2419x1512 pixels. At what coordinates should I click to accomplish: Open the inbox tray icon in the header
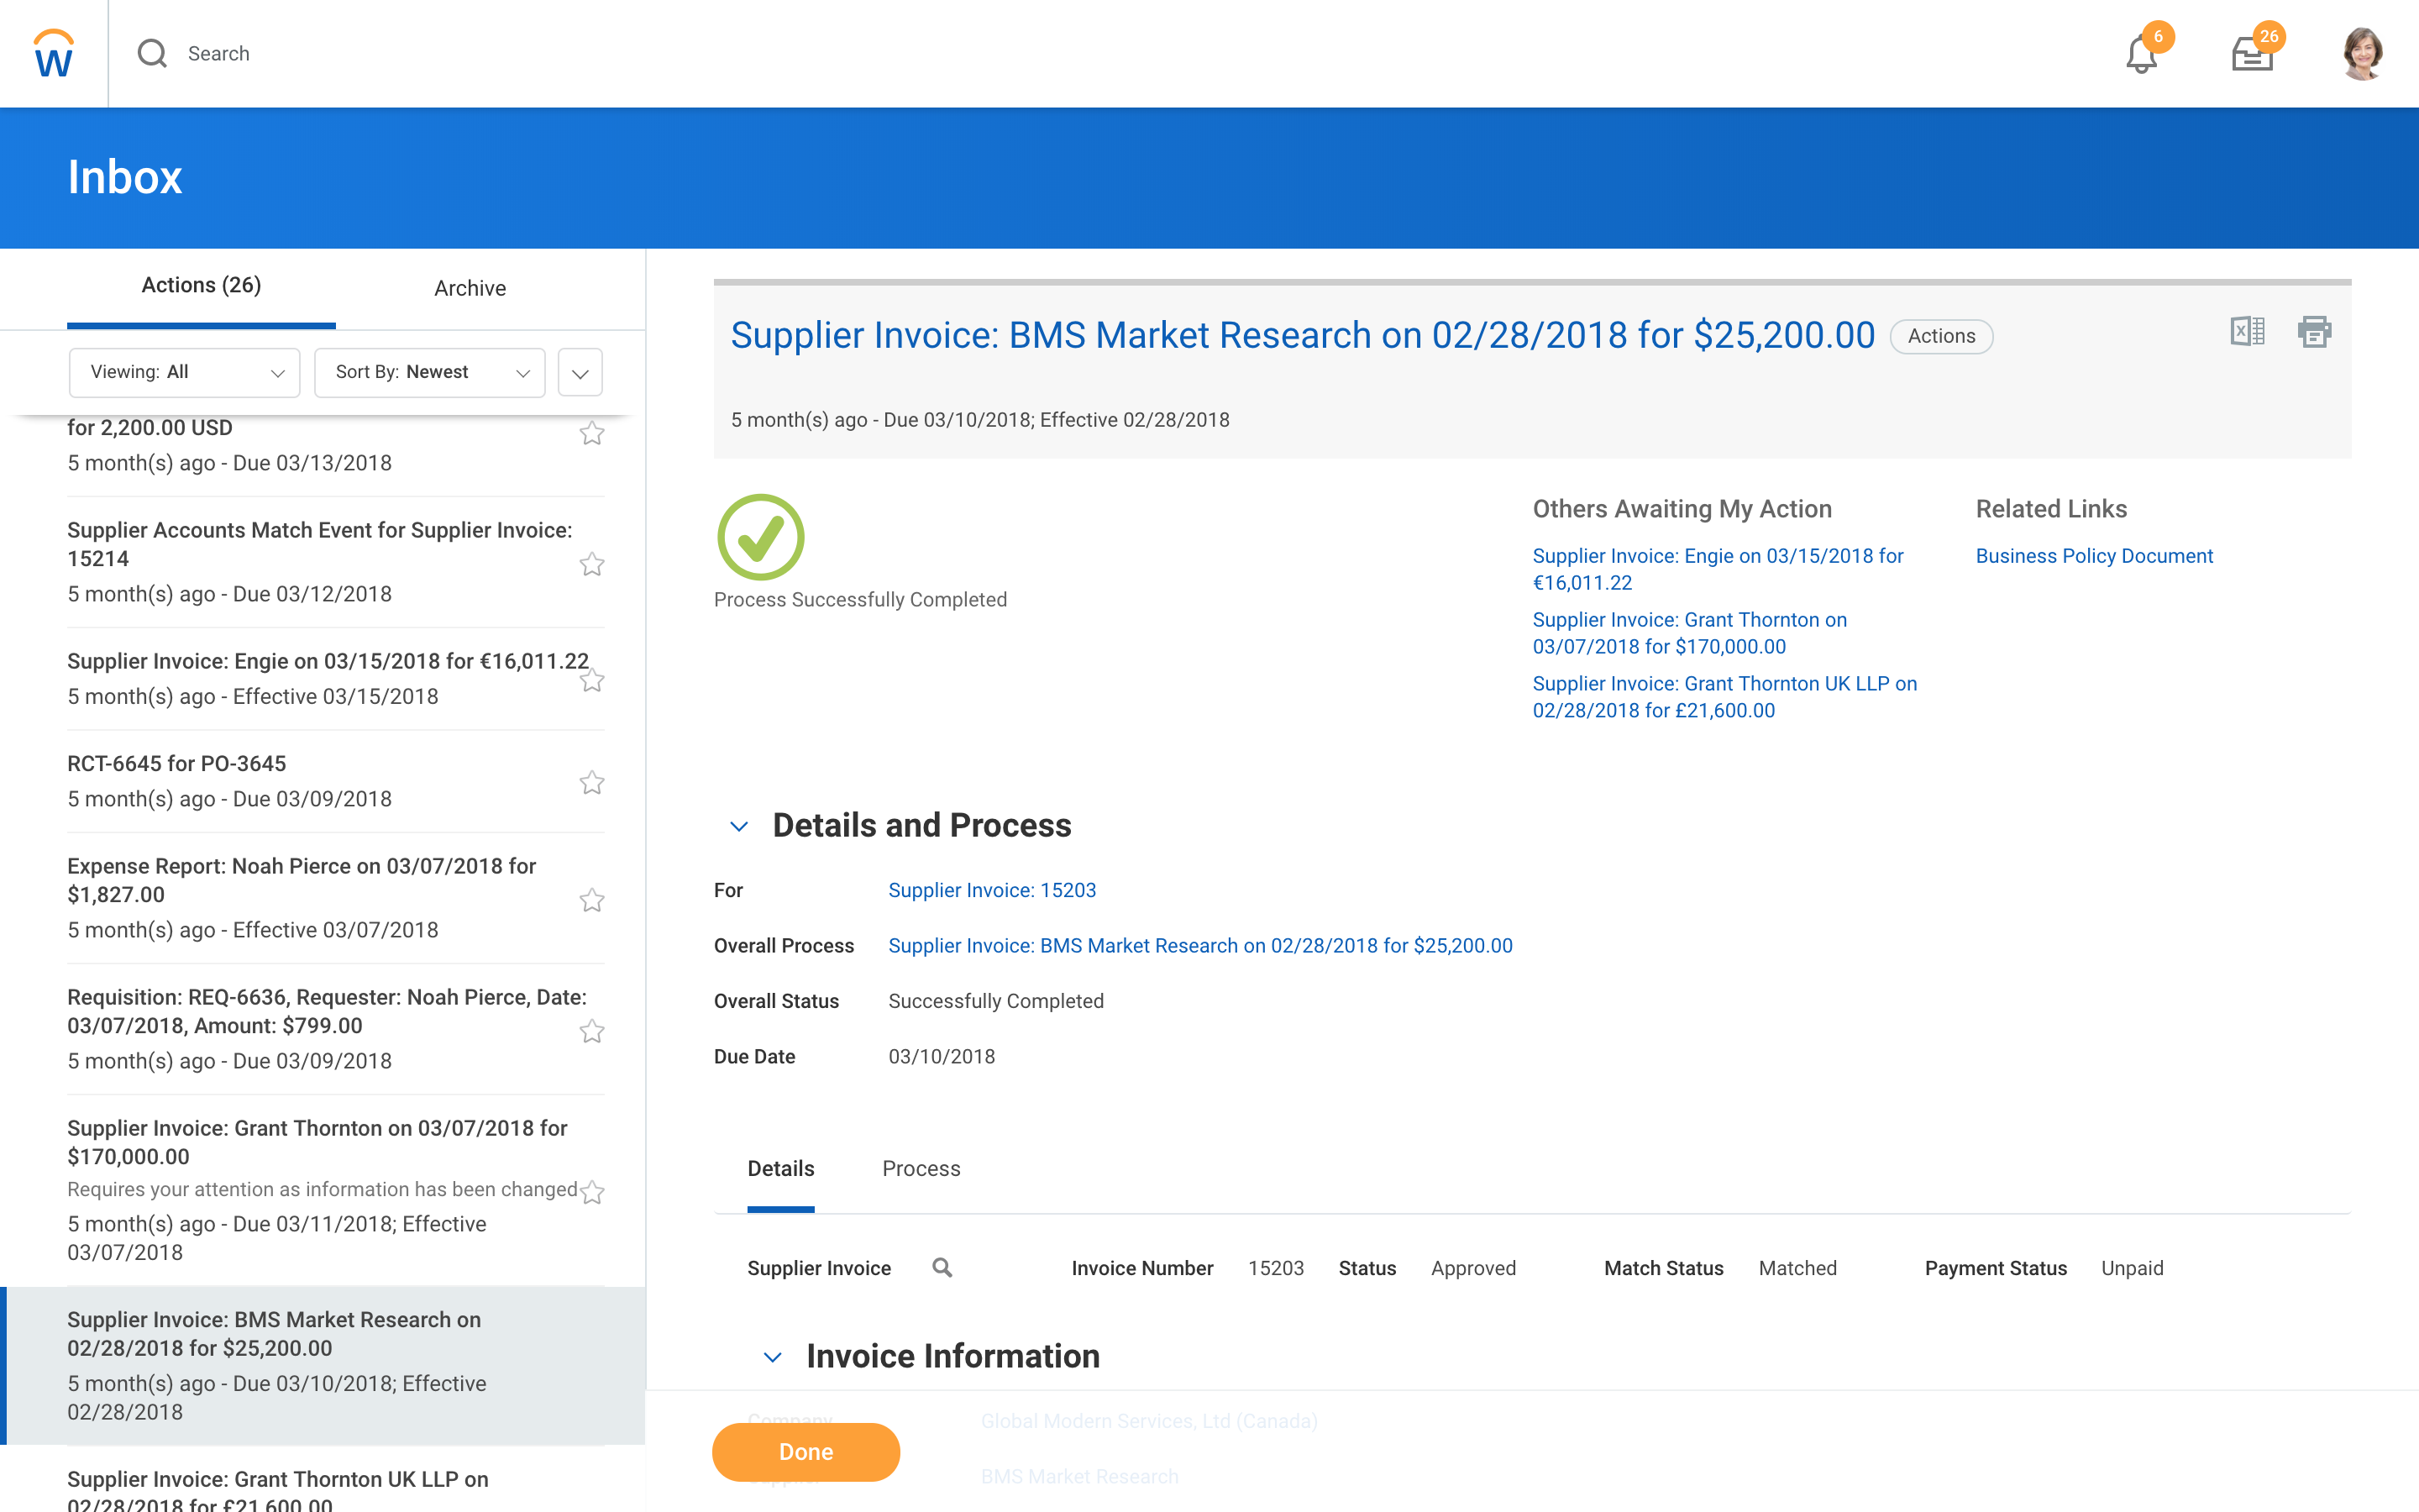point(2252,54)
